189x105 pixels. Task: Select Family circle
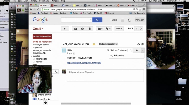(39, 62)
